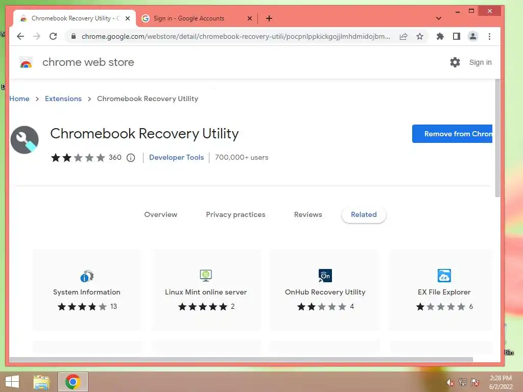The width and height of the screenshot is (523, 392).
Task: Click the network tray icon
Action: [462, 382]
